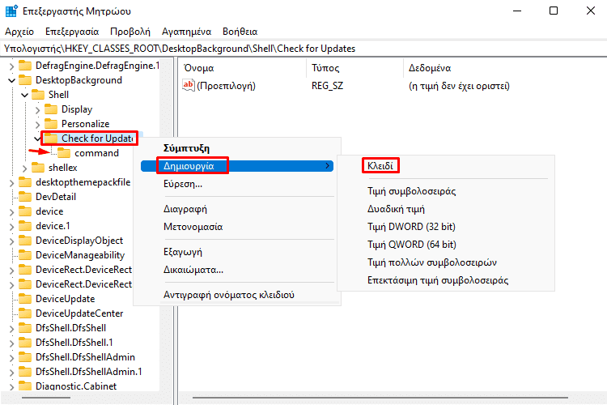607x405 pixels.
Task: Click the DeviceDisplayObject folder icon
Action: pos(25,241)
